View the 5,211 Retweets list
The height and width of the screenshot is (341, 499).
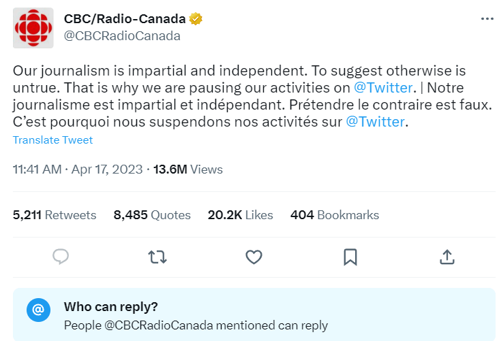click(x=55, y=215)
